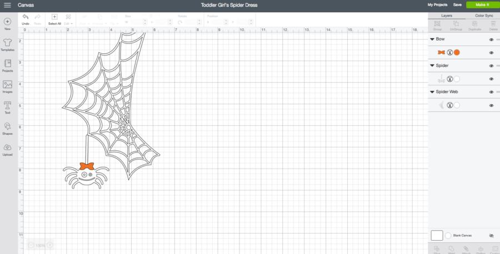Click the project title Toddler Girl's Spider Dress
Image resolution: width=500 pixels, height=254 pixels.
[229, 5]
